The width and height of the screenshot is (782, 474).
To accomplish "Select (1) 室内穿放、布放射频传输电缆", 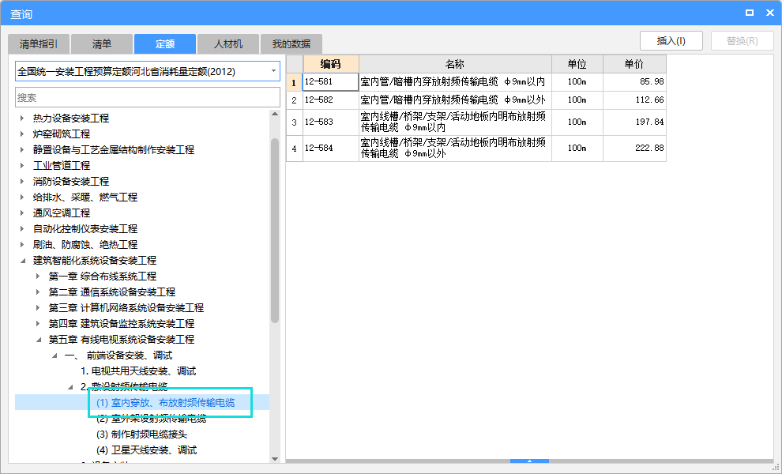I will [x=165, y=403].
